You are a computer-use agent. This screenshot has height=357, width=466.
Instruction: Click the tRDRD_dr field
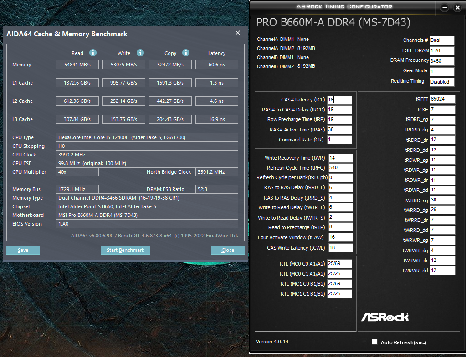442,140
